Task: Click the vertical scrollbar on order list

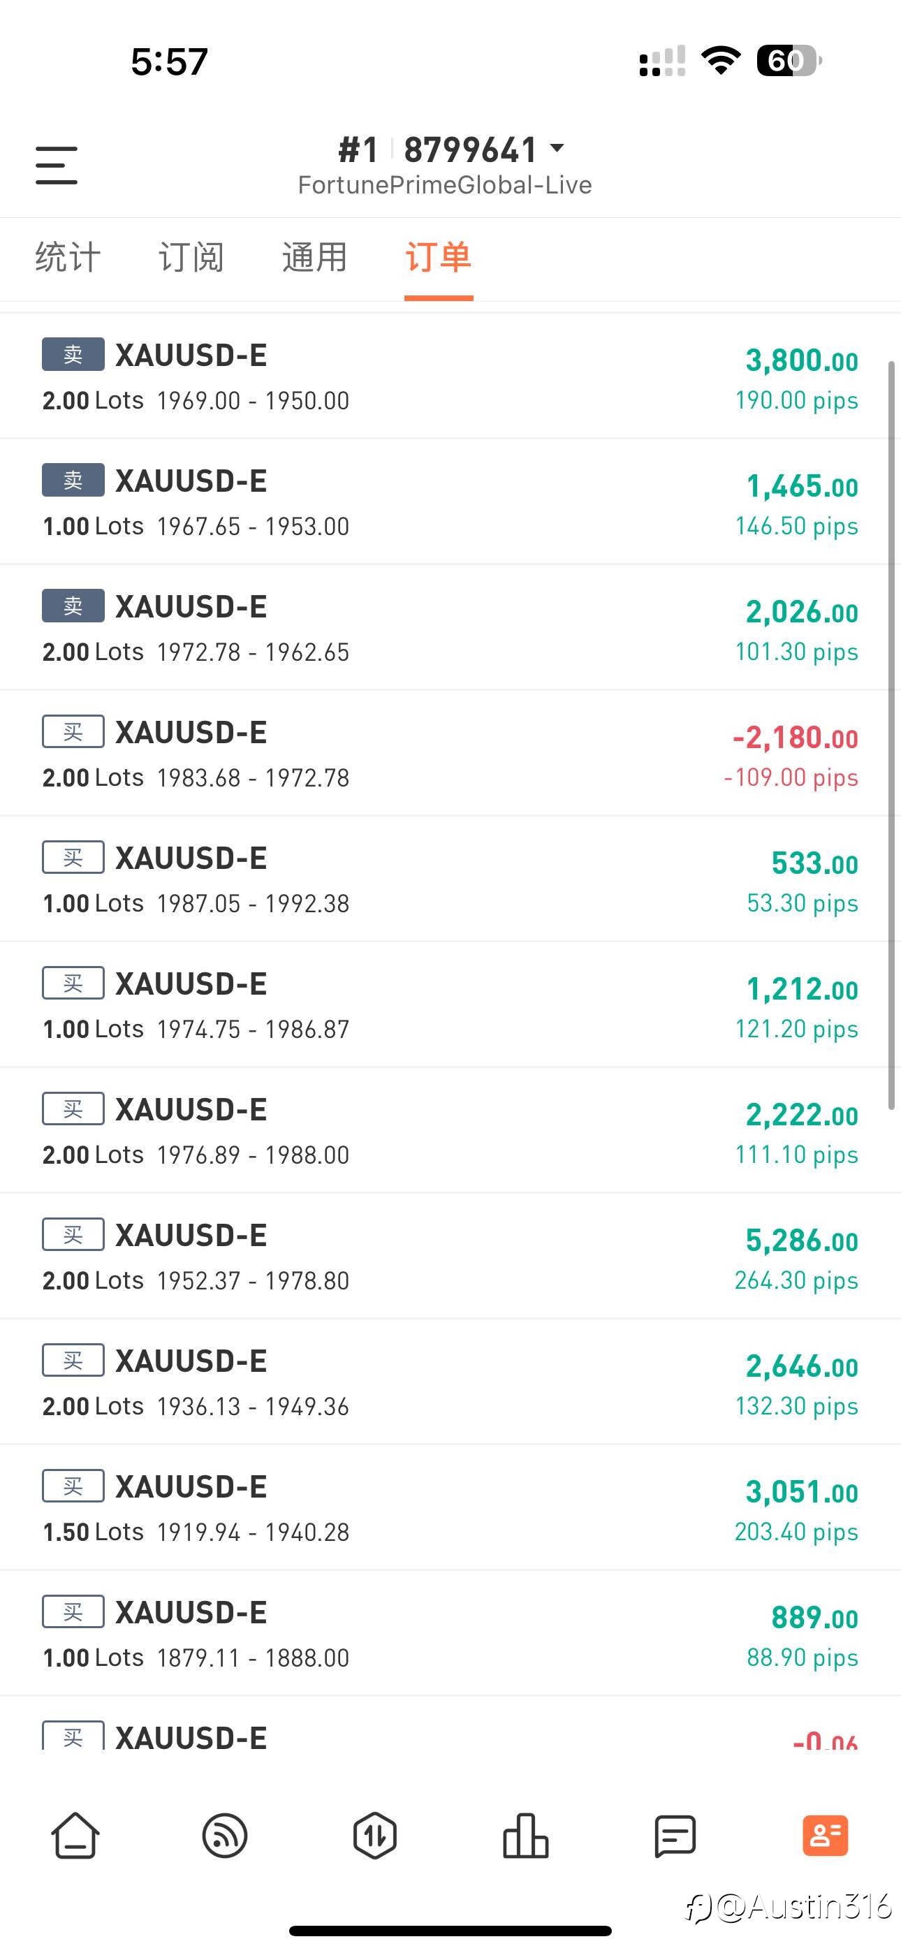Action: tap(892, 736)
